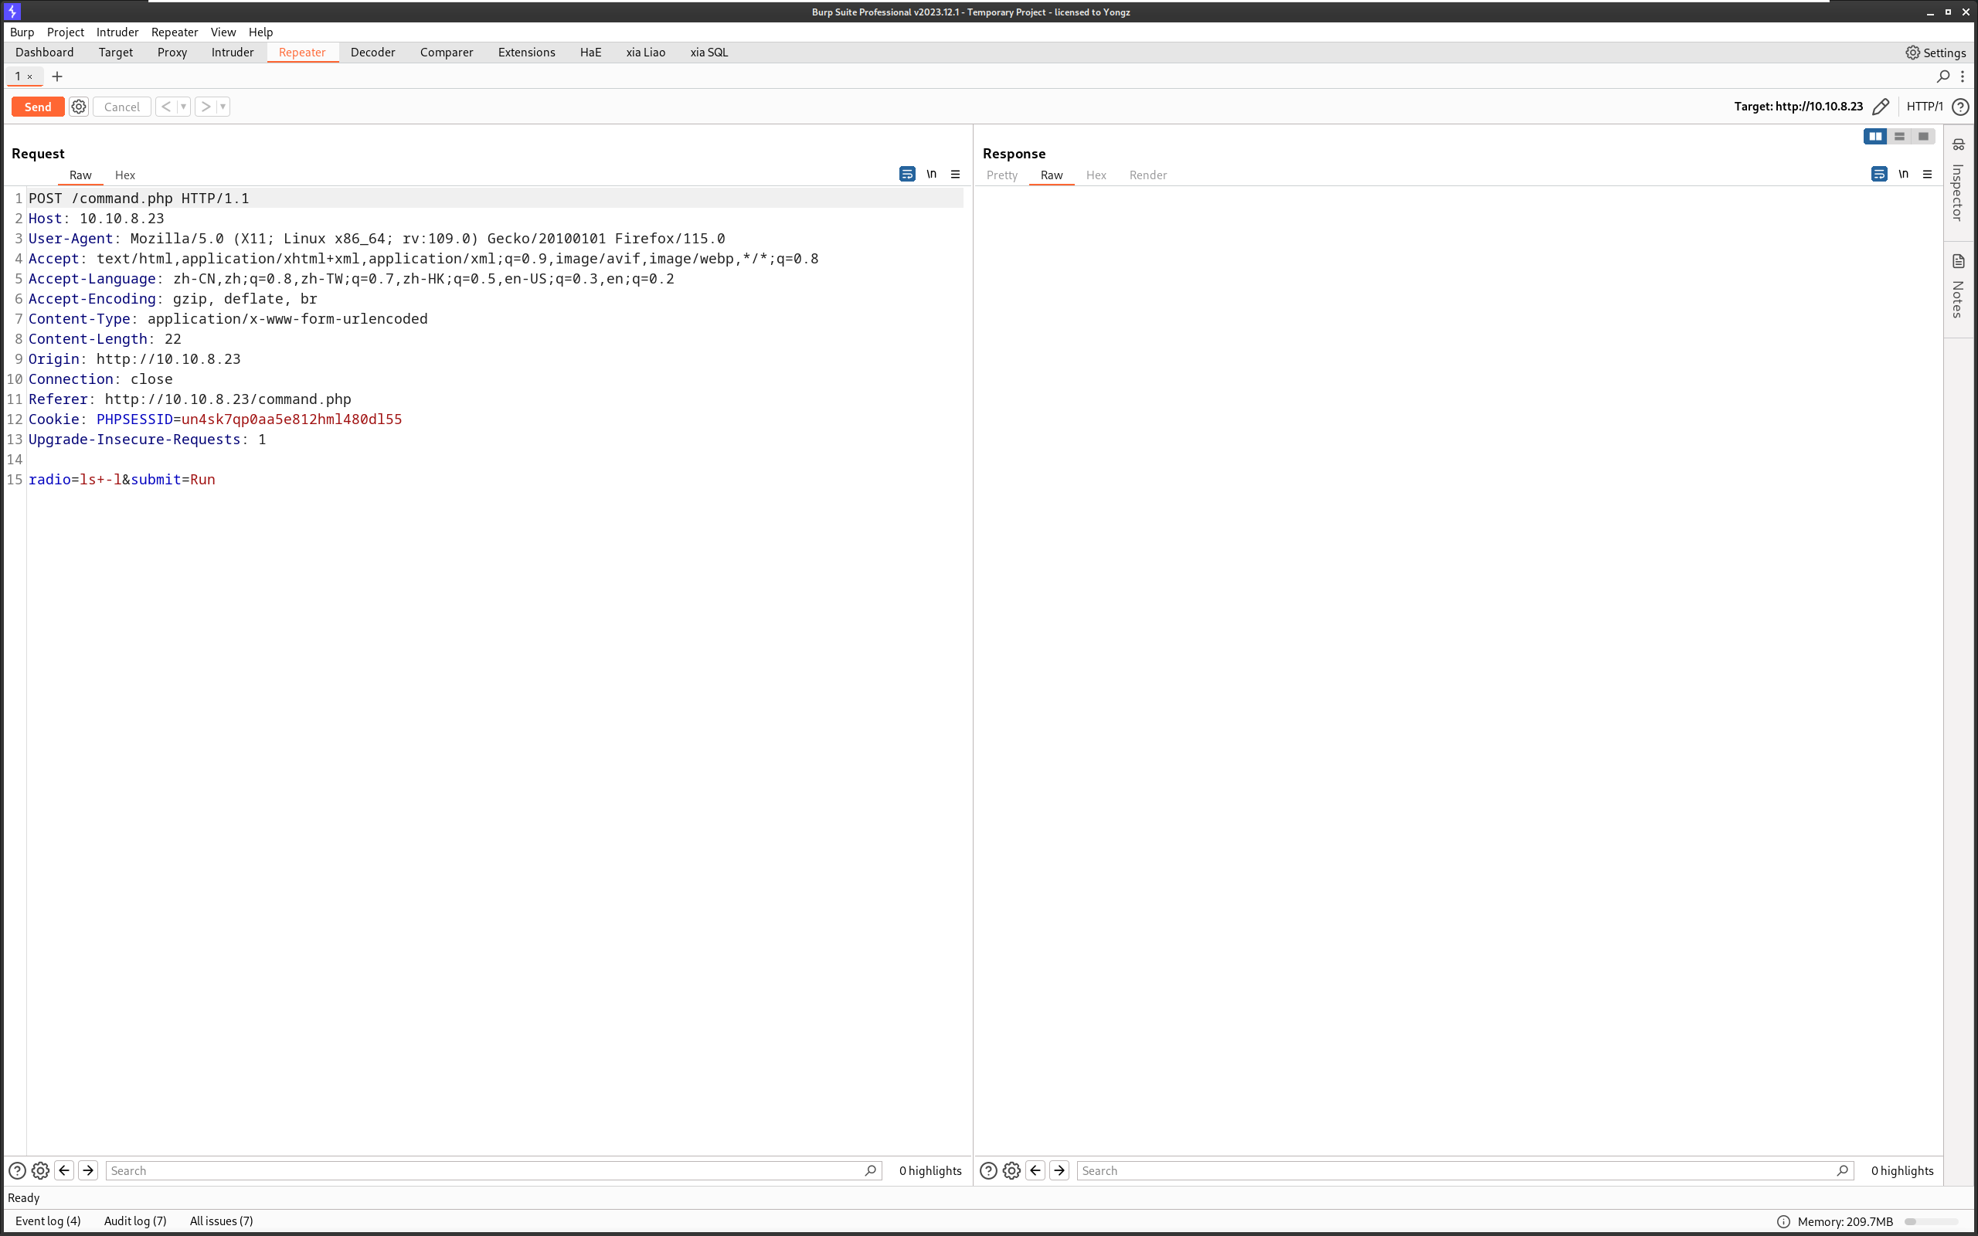This screenshot has width=1978, height=1236.
Task: Select combined tabbed layout view
Action: click(x=1923, y=137)
